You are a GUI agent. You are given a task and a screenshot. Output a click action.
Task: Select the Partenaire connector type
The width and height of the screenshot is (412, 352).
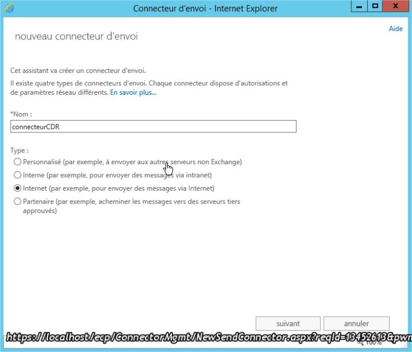(x=17, y=201)
